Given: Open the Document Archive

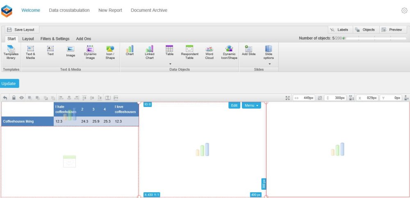Looking at the screenshot, I should 149,11.
